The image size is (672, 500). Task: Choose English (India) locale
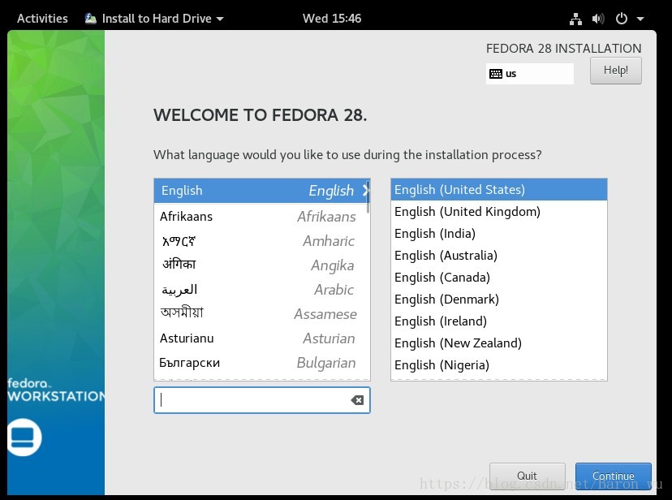click(x=499, y=234)
